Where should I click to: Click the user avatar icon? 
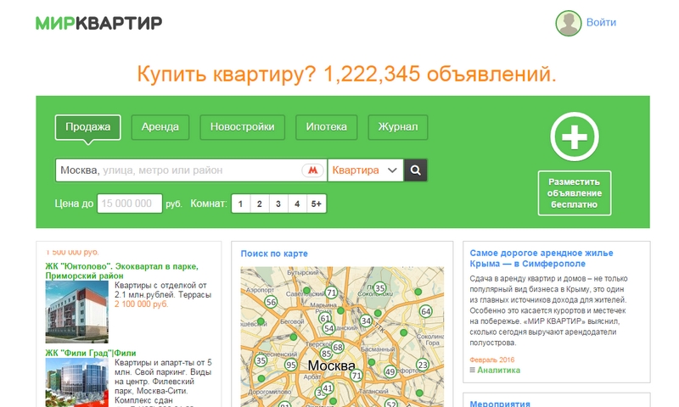point(568,23)
